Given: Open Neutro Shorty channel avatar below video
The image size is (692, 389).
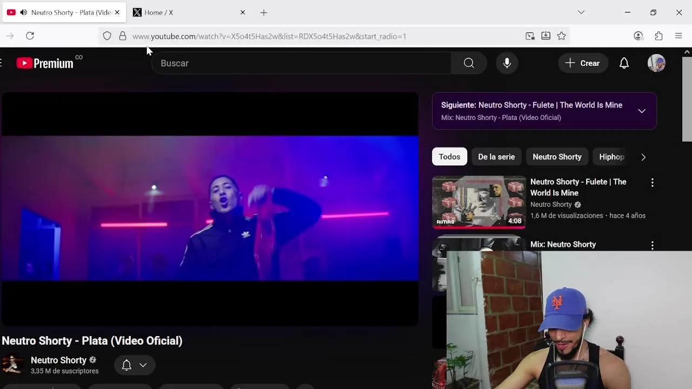Looking at the screenshot, I should pos(12,365).
